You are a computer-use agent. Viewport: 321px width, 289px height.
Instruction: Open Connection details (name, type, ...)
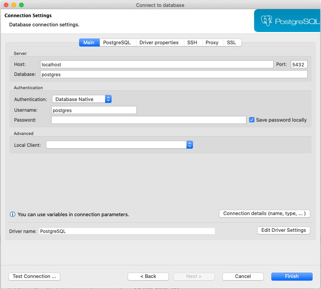pos(264,214)
